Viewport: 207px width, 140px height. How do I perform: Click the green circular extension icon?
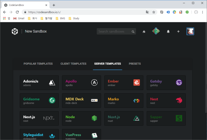[x=187, y=12]
